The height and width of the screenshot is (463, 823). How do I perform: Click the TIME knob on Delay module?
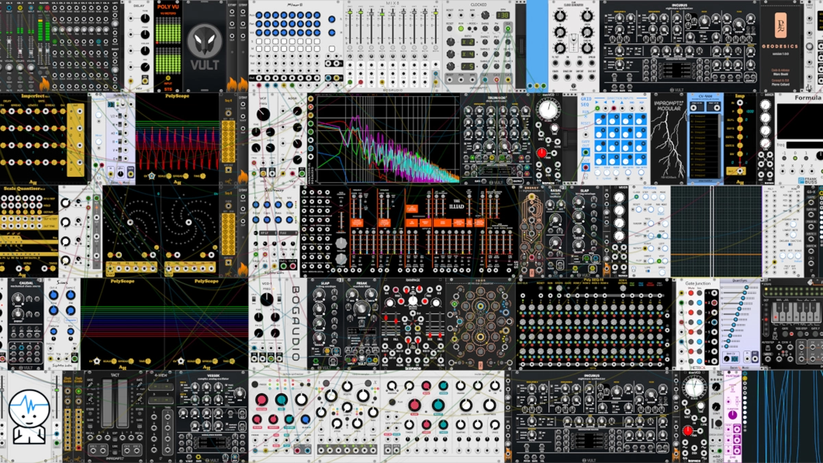[x=145, y=19]
